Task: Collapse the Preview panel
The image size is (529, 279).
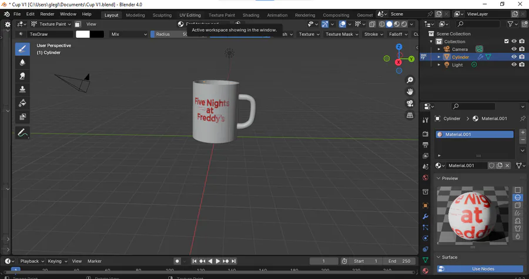Action: 438,178
